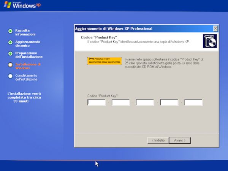The image size is (228, 171).
Task: Focus the fifth Product Key input box
Action: tap(193, 102)
